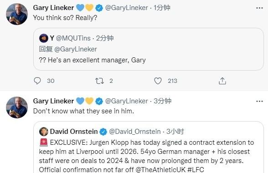
Task: Follow the @GaryLineker mention after 回复
Action: click(76, 49)
